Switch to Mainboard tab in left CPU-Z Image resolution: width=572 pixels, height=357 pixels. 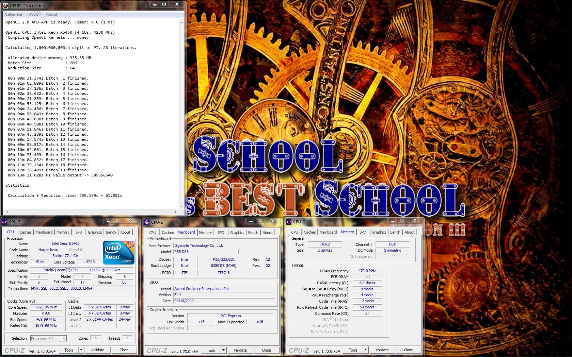44,232
